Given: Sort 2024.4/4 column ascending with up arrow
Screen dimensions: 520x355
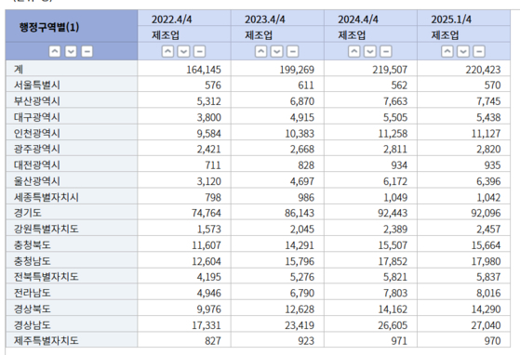Looking at the screenshot, I should [x=354, y=51].
